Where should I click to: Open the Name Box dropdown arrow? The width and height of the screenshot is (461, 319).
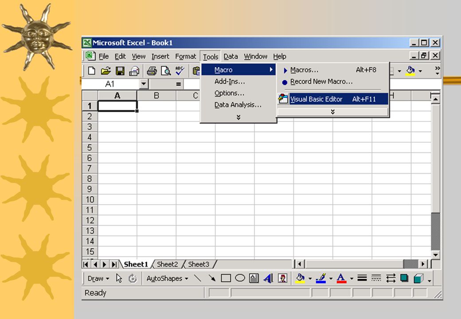(x=144, y=84)
